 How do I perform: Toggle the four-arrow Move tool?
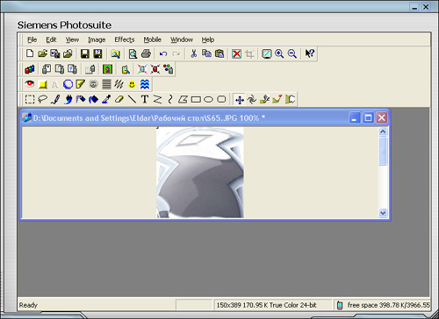tap(240, 100)
